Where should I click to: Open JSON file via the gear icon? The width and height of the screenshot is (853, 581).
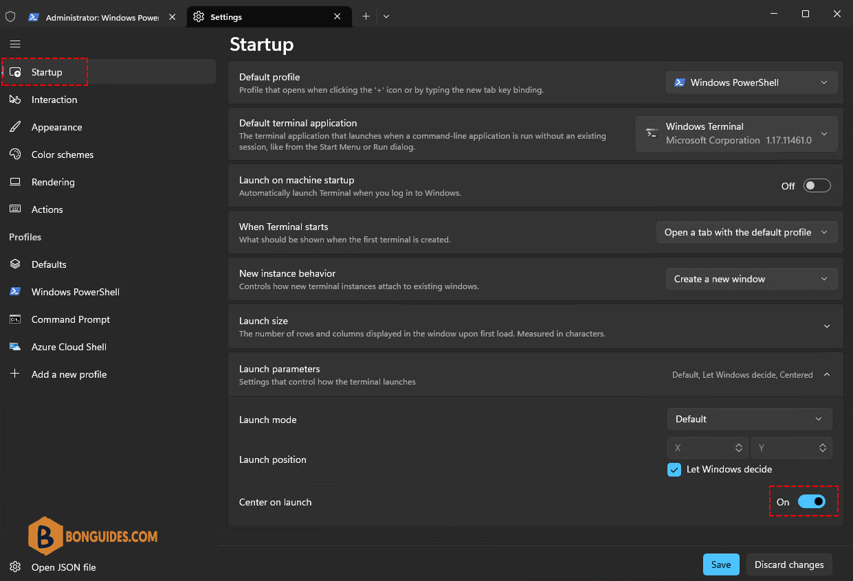[x=15, y=567]
